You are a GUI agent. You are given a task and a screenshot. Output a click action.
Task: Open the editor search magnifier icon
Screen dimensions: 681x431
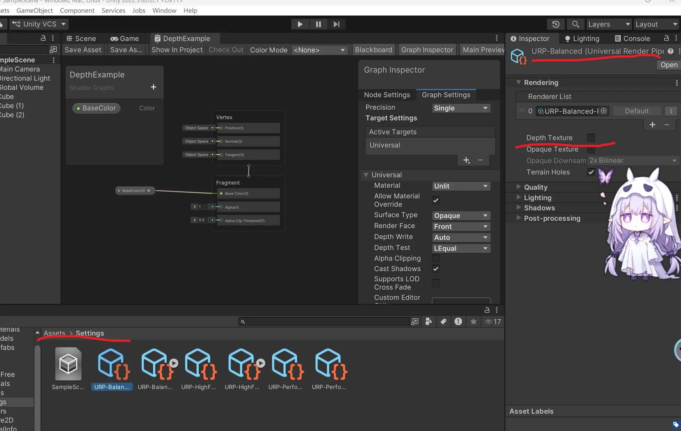point(575,24)
